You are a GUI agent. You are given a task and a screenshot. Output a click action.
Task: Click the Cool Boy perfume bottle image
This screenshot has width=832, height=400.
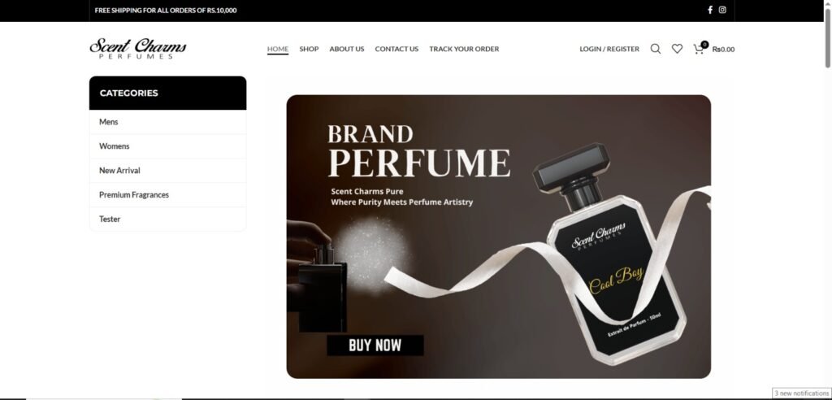[610, 255]
